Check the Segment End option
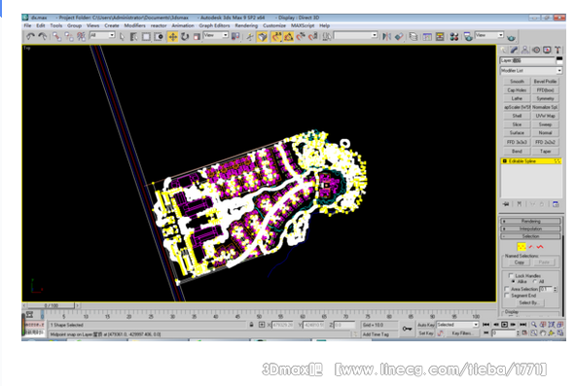 click(507, 295)
